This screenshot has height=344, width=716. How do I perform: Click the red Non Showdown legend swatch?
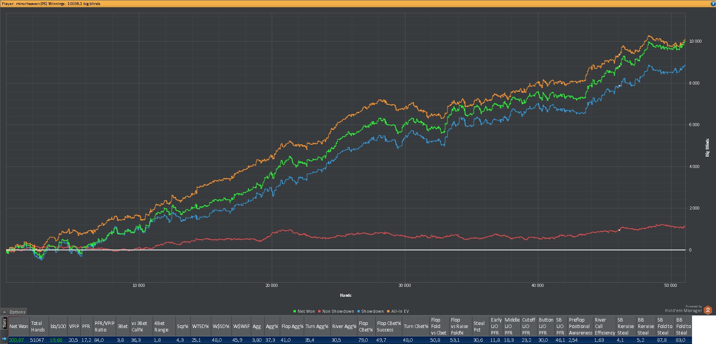319,311
